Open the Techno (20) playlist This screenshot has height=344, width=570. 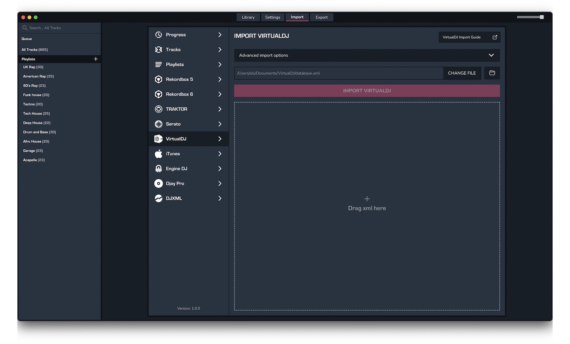[33, 104]
